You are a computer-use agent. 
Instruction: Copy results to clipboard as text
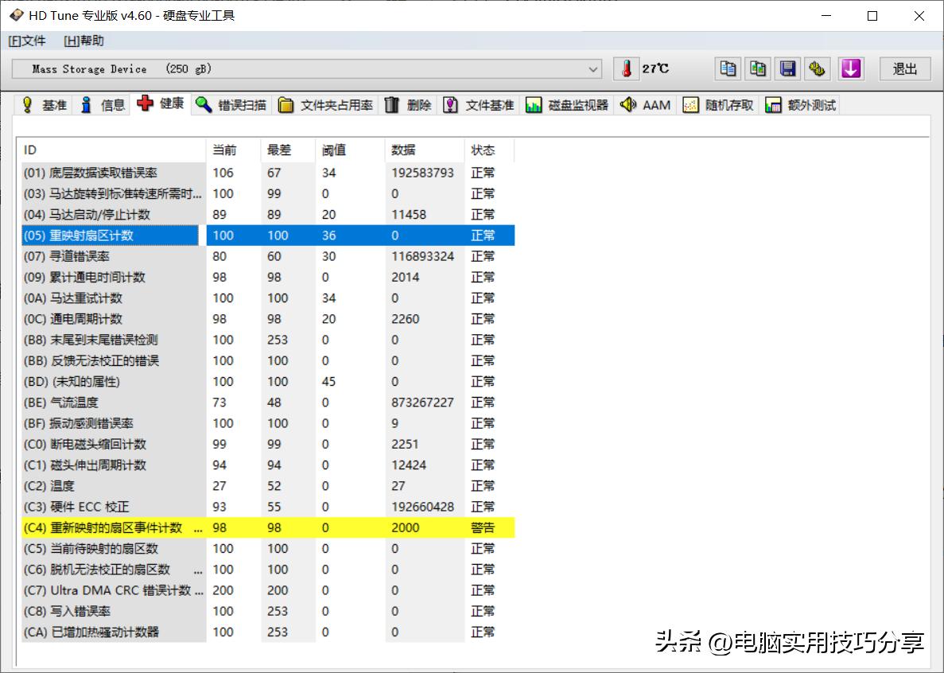click(x=727, y=69)
